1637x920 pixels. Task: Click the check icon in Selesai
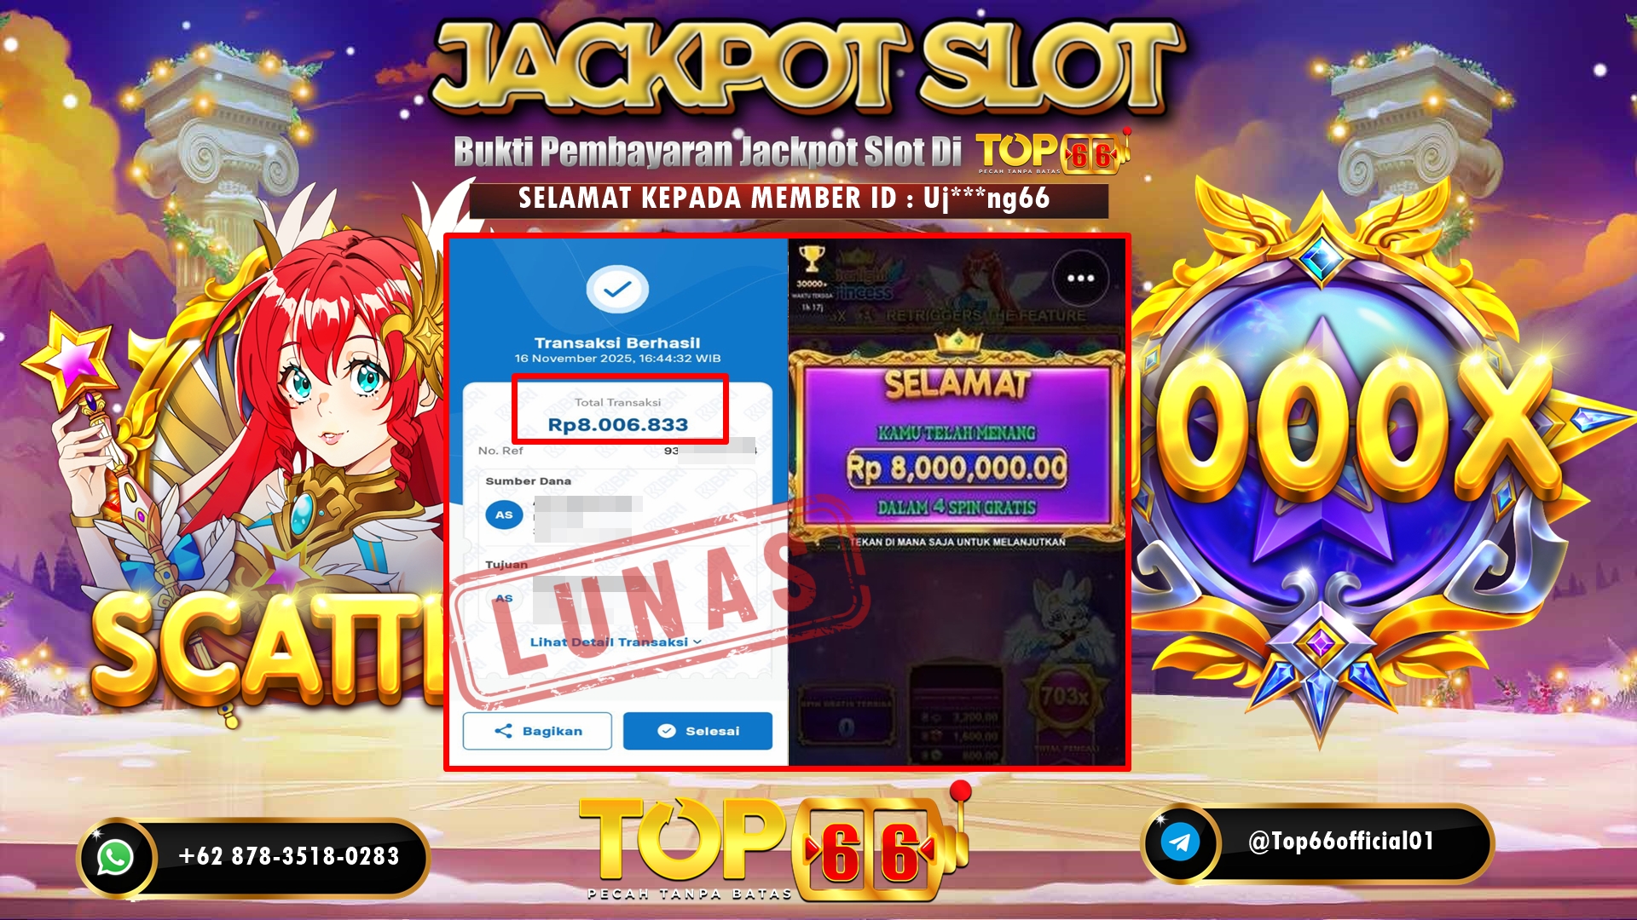[667, 731]
